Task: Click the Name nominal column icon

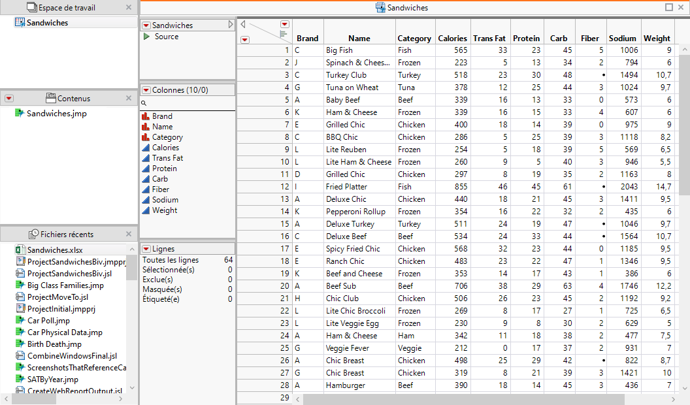Action: (146, 127)
